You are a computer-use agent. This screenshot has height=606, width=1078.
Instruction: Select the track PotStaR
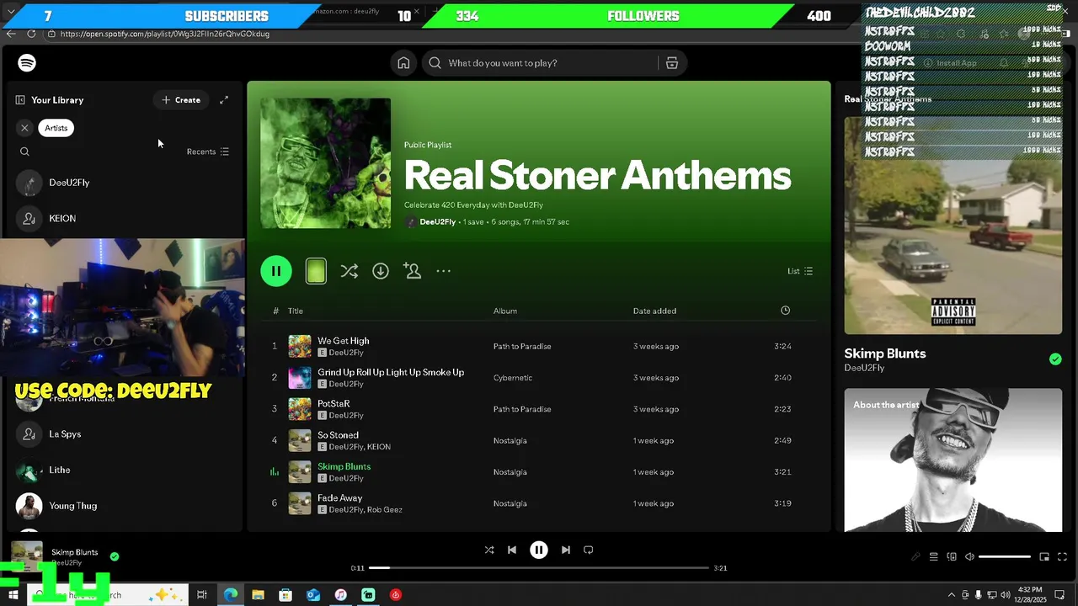[x=334, y=404]
